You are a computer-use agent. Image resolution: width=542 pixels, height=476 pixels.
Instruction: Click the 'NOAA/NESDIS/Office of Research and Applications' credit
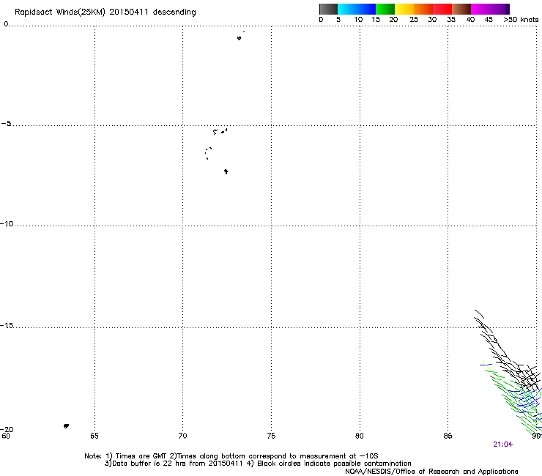[x=431, y=472]
